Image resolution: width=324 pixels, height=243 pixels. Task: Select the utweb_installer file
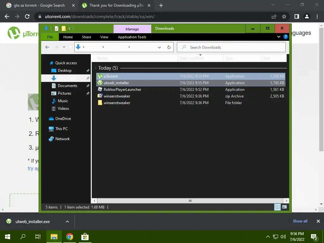pyautogui.click(x=191, y=83)
